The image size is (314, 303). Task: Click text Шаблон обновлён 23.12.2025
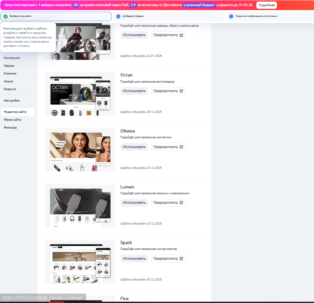(x=141, y=224)
